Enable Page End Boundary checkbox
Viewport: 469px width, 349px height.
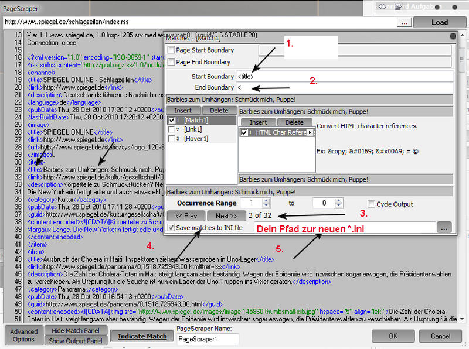(171, 62)
